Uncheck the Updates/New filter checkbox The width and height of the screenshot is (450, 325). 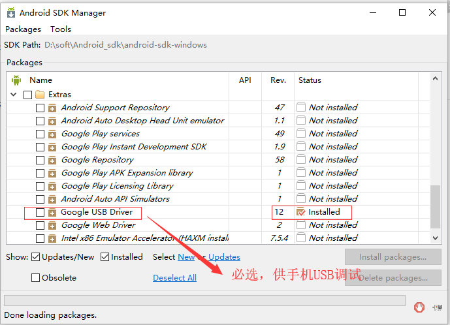click(x=35, y=257)
